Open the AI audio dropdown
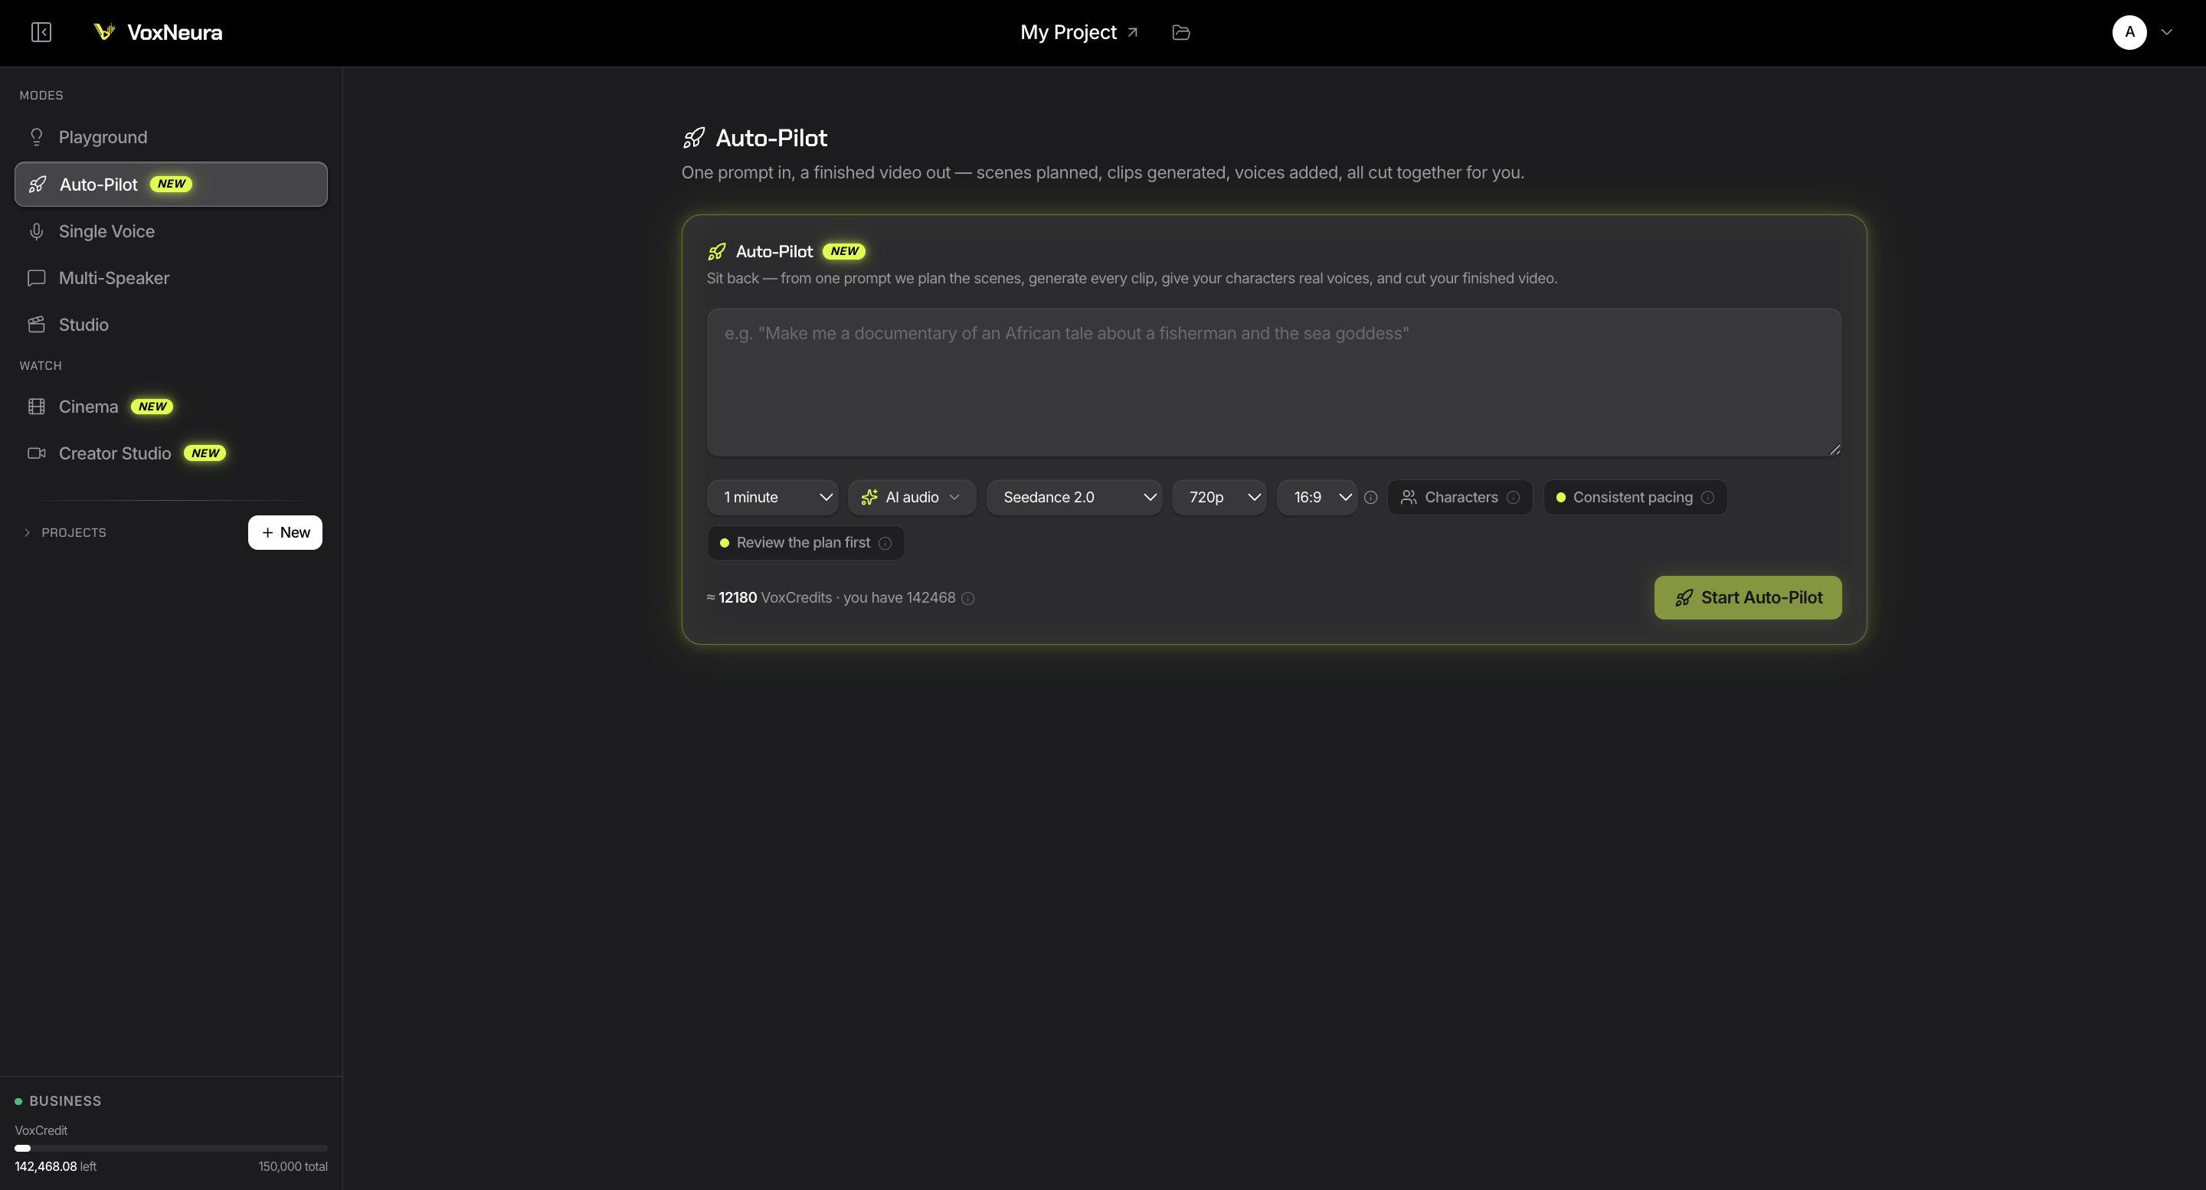The image size is (2206, 1190). tap(912, 498)
